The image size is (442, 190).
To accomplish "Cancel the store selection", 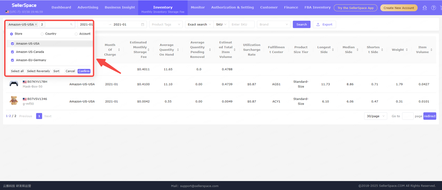I will 70,71.
